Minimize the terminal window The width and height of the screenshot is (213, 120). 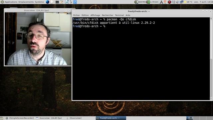(x=203, y=11)
